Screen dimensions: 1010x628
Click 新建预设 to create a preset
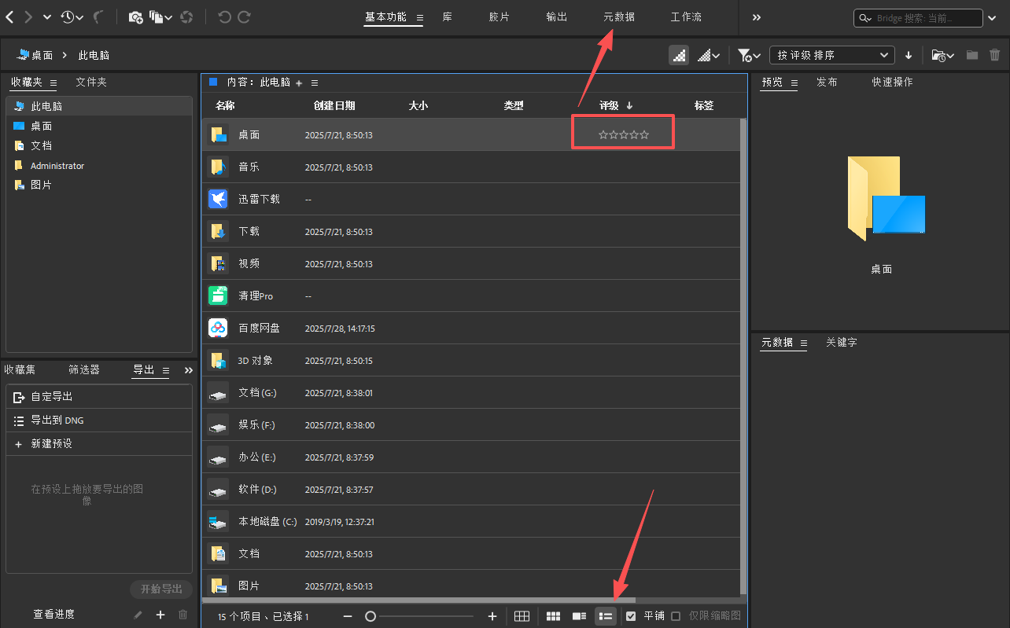click(x=51, y=443)
